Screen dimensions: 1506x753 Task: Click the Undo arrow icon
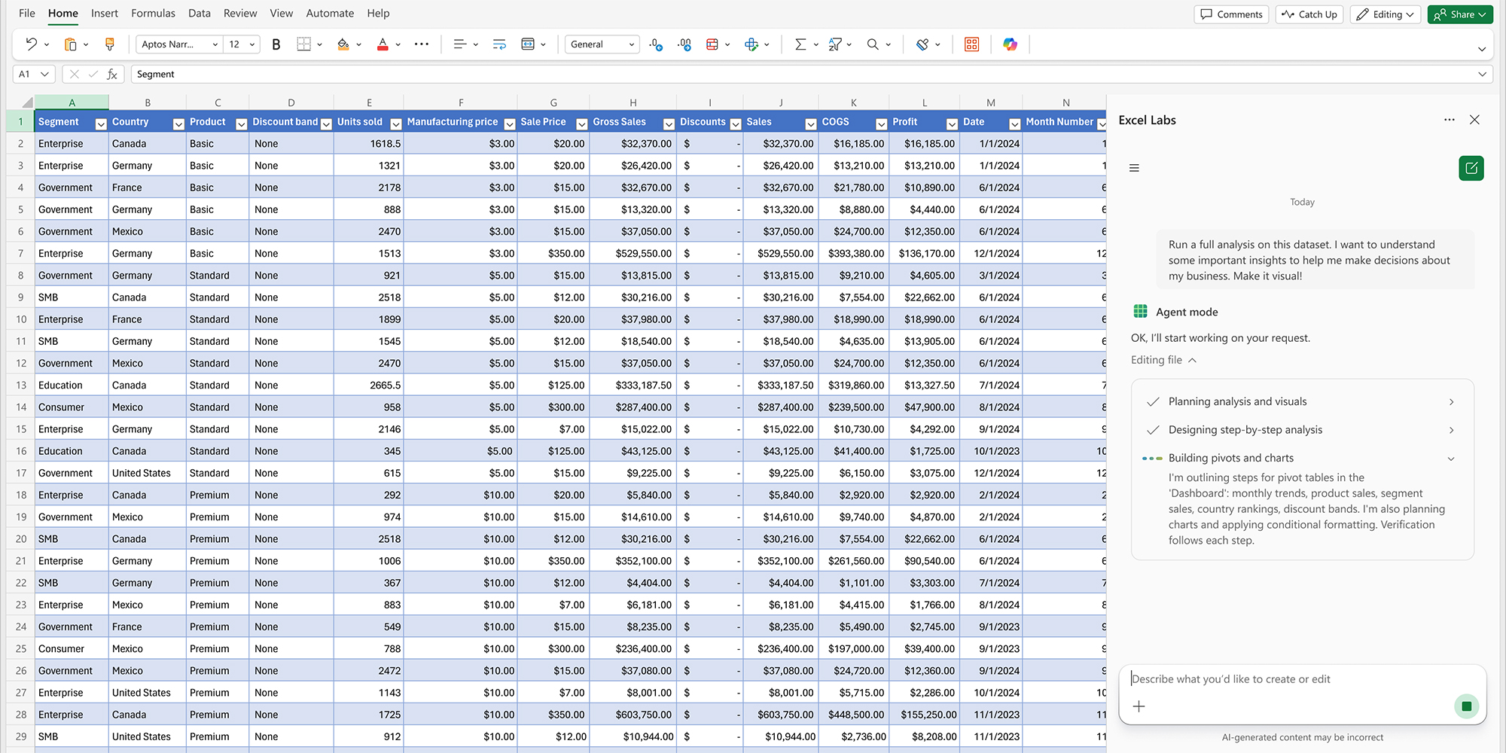pyautogui.click(x=31, y=44)
